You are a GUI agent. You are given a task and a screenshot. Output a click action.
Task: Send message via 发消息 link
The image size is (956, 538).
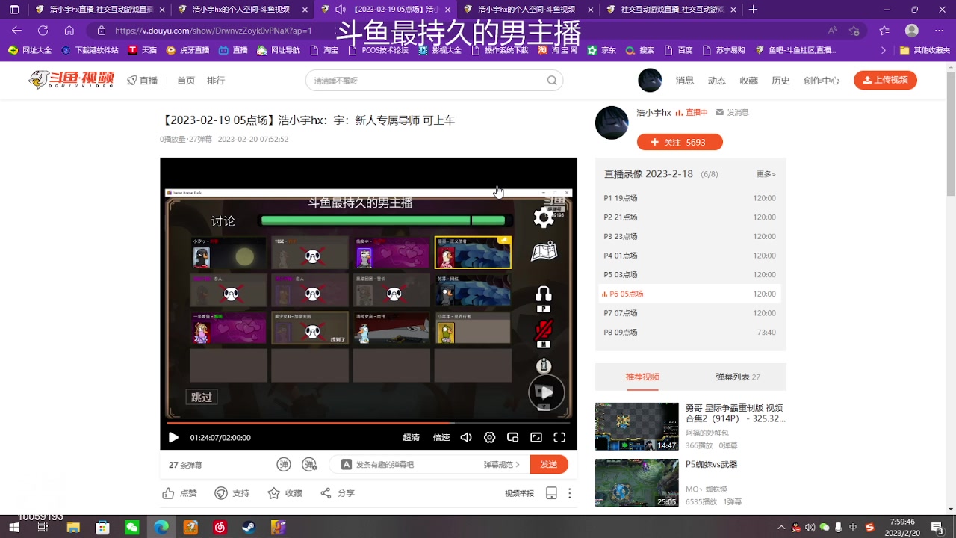point(732,112)
